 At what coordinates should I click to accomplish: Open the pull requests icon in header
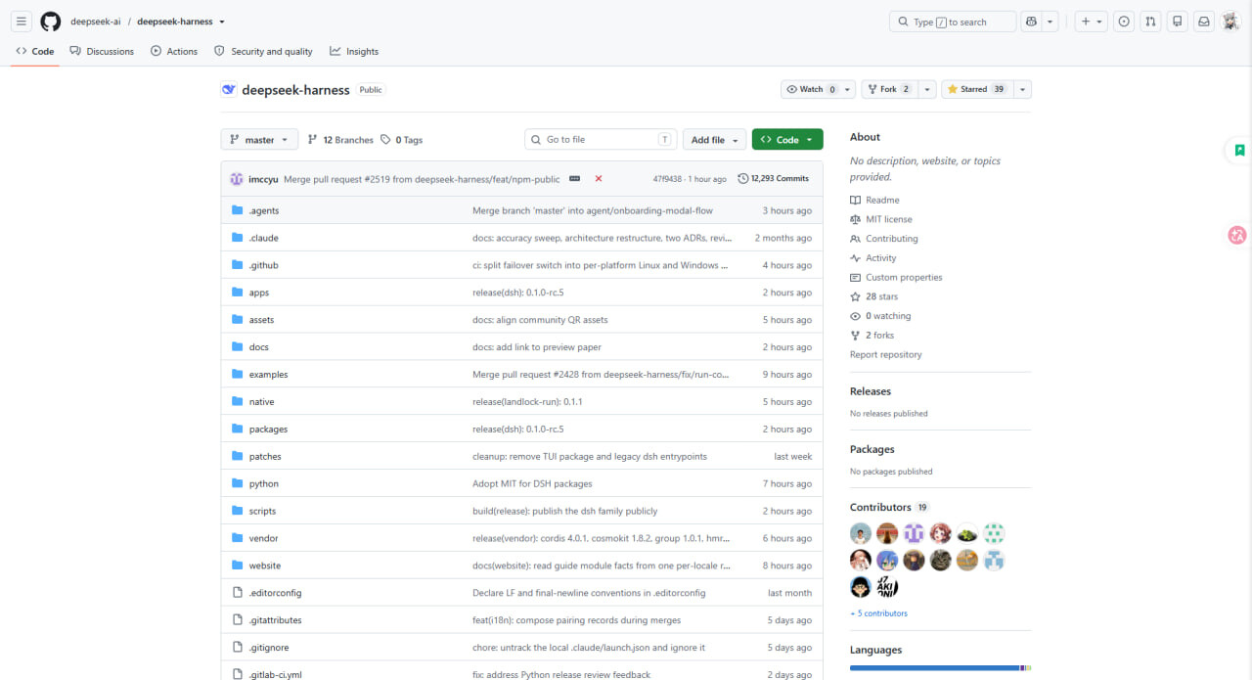point(1150,22)
